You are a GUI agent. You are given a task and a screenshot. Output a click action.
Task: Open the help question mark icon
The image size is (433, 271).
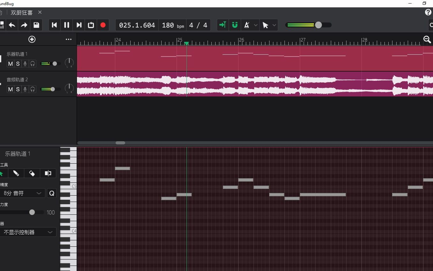click(428, 12)
